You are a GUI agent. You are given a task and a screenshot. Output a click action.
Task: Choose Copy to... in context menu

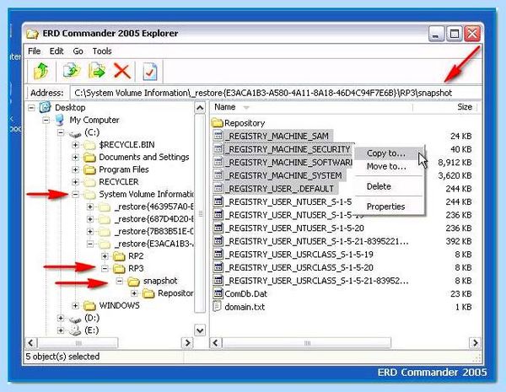[x=389, y=153]
